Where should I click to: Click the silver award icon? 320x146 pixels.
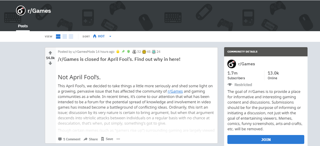[134, 52]
